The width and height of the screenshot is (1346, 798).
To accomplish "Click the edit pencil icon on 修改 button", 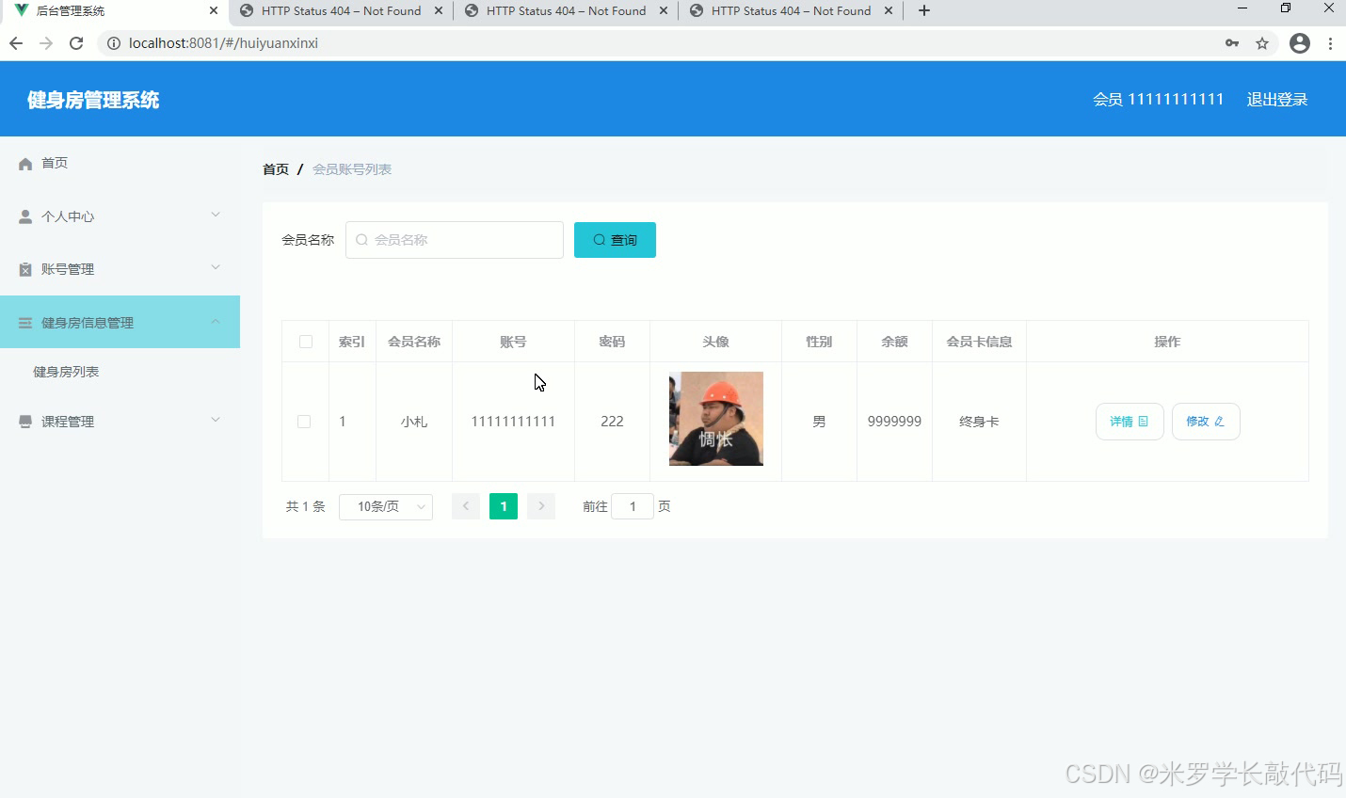I will [x=1222, y=422].
